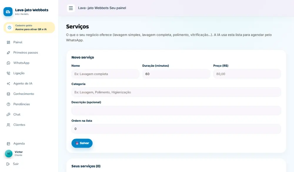Click the Agenda calendar icon
Screen dimensions: 294x172
(x=9, y=144)
